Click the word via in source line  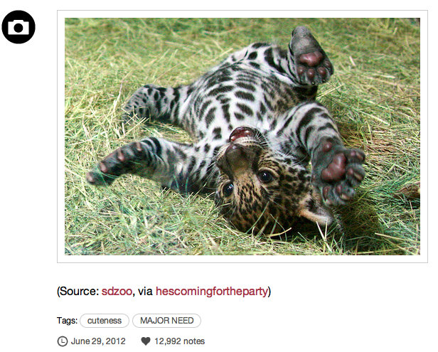click(x=145, y=291)
